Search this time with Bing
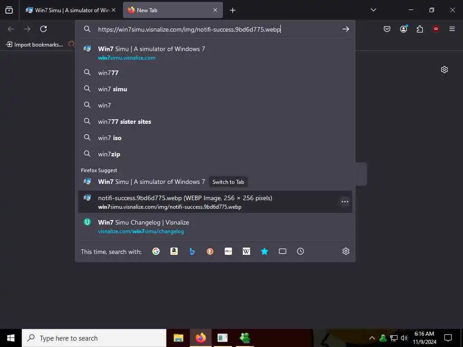 [x=192, y=251]
